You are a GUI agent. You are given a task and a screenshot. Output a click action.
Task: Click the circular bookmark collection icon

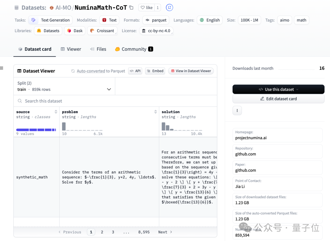point(169,8)
